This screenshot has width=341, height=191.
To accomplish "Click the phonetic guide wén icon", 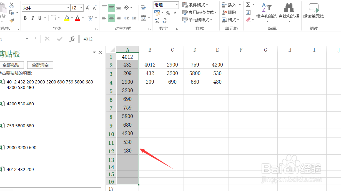I will (x=91, y=18).
